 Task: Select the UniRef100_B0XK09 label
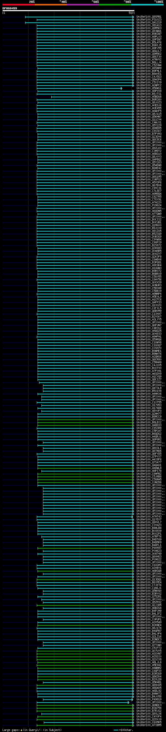point(149,531)
